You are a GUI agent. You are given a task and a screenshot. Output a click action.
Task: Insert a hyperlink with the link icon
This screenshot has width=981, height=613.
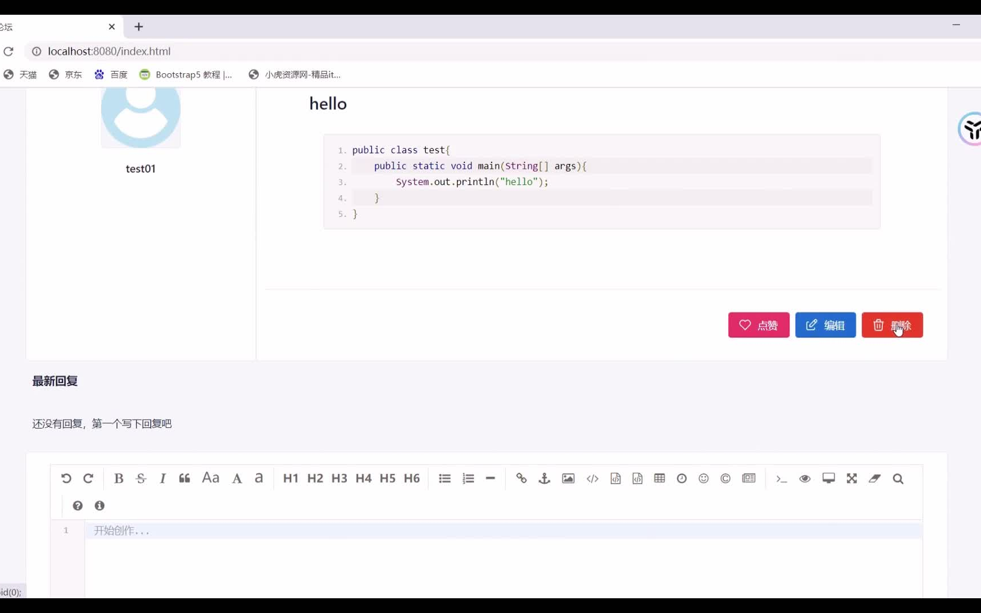522,478
